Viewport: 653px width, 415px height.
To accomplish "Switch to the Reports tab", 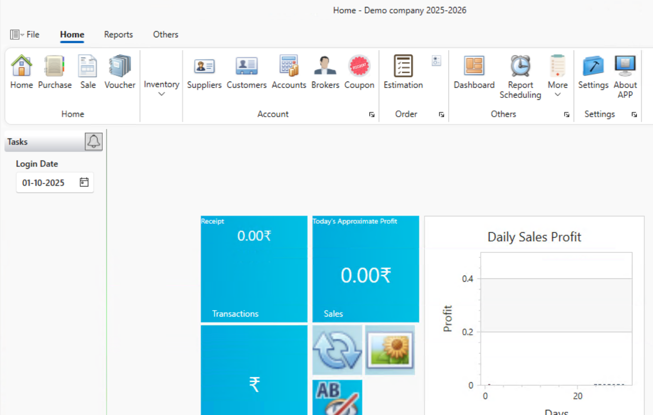I will pyautogui.click(x=118, y=35).
